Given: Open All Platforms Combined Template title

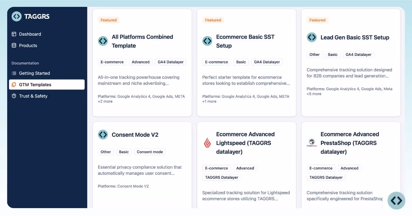Looking at the screenshot, I should (142, 41).
